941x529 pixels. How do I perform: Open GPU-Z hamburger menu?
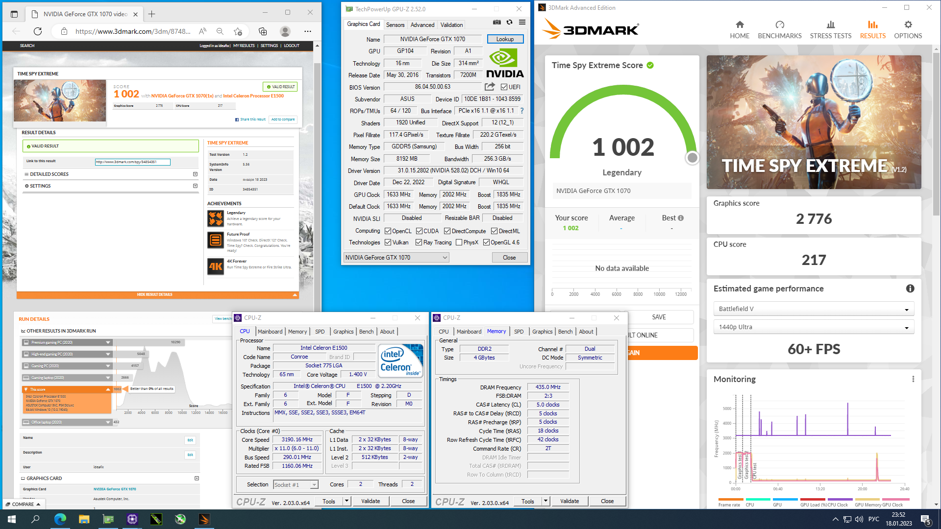522,22
